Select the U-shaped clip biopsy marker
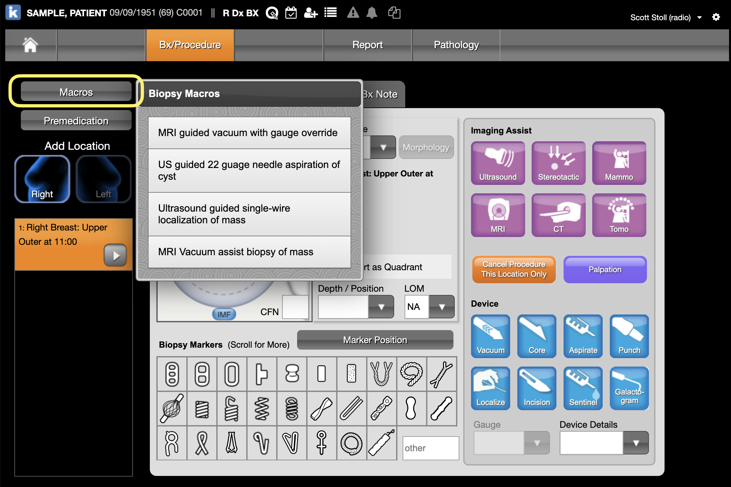This screenshot has width=731, height=487. 381,374
